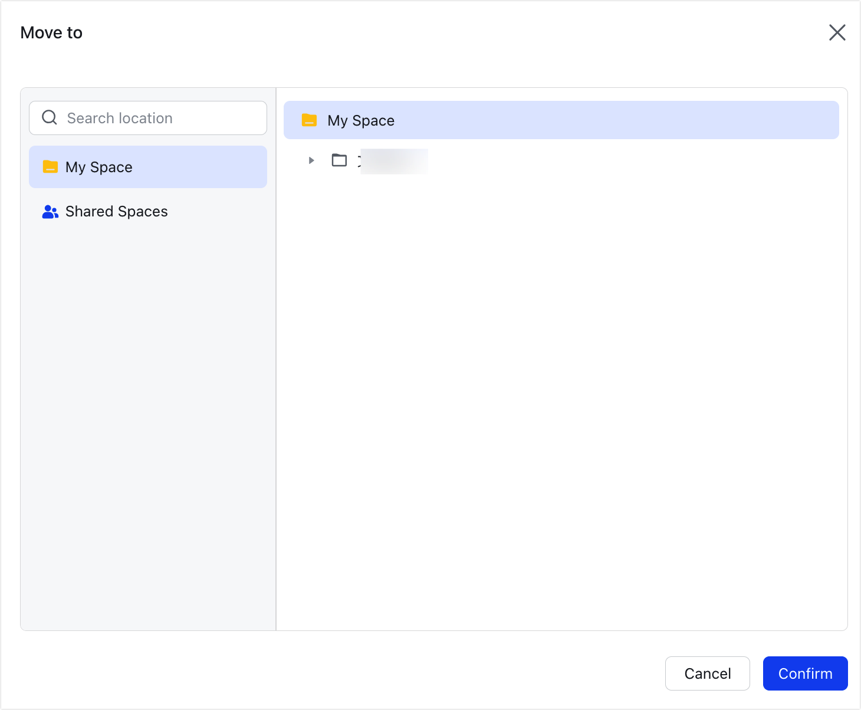Click the Shared Spaces people icon
The height and width of the screenshot is (710, 861).
(50, 211)
